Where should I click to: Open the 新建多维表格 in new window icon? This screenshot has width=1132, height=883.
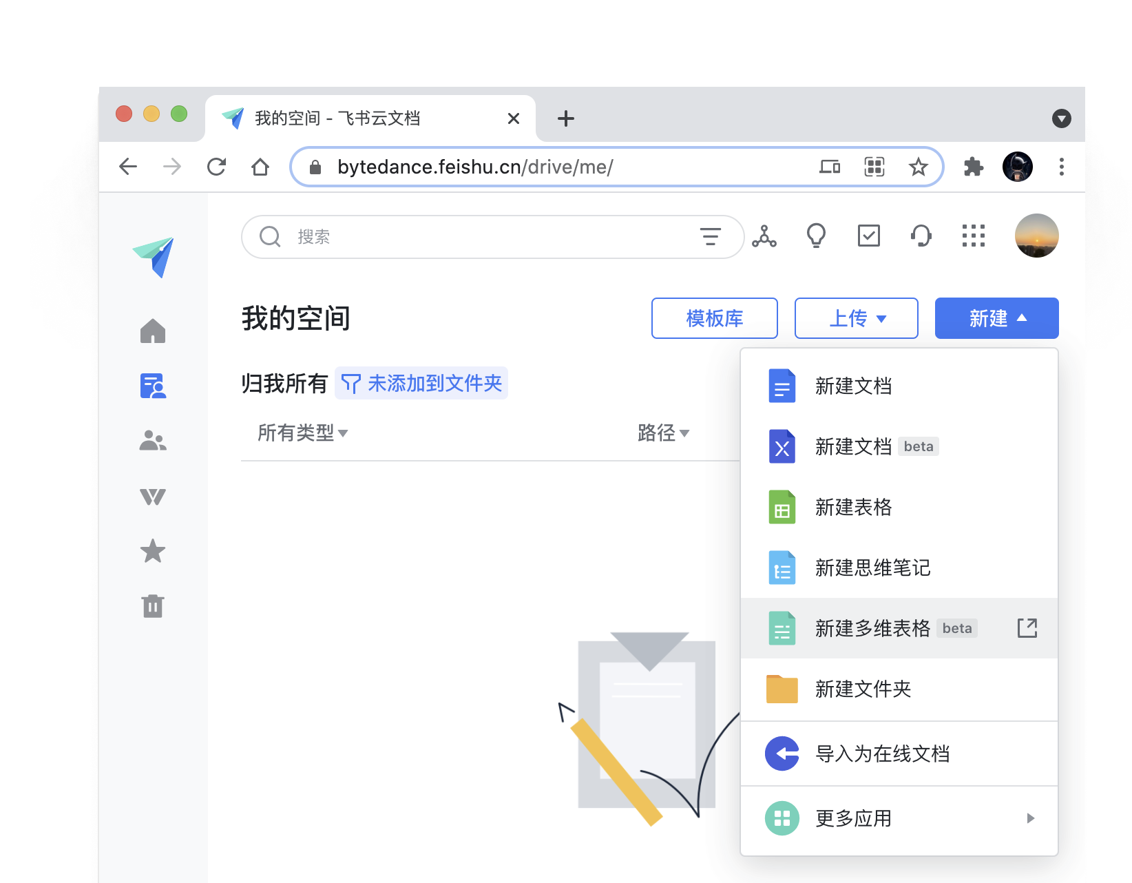click(1027, 627)
